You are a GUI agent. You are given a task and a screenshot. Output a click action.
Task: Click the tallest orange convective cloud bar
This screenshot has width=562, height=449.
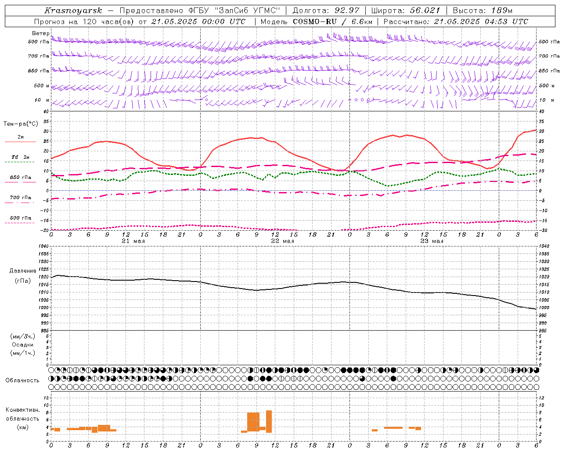pyautogui.click(x=269, y=421)
